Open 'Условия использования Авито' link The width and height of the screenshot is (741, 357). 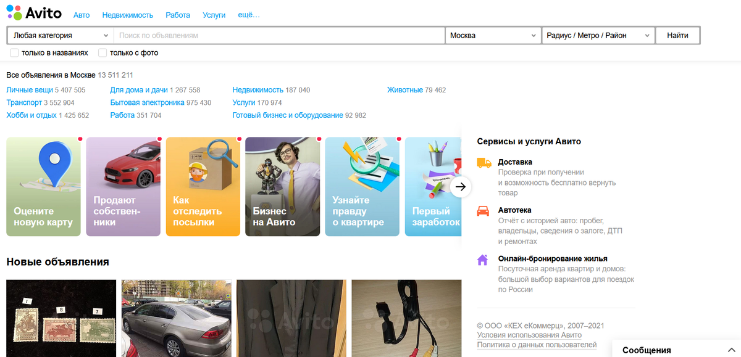pos(529,335)
